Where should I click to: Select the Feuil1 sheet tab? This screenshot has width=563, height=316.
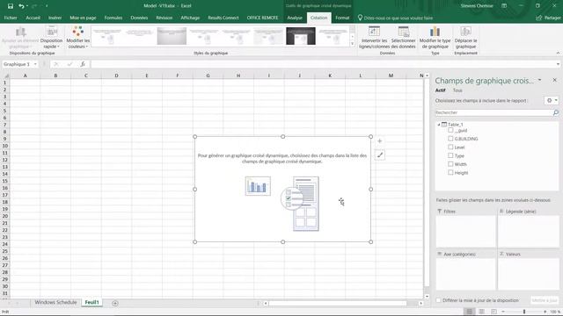91,302
